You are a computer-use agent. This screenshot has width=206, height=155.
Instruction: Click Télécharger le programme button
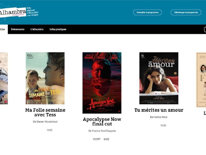[x=186, y=12]
